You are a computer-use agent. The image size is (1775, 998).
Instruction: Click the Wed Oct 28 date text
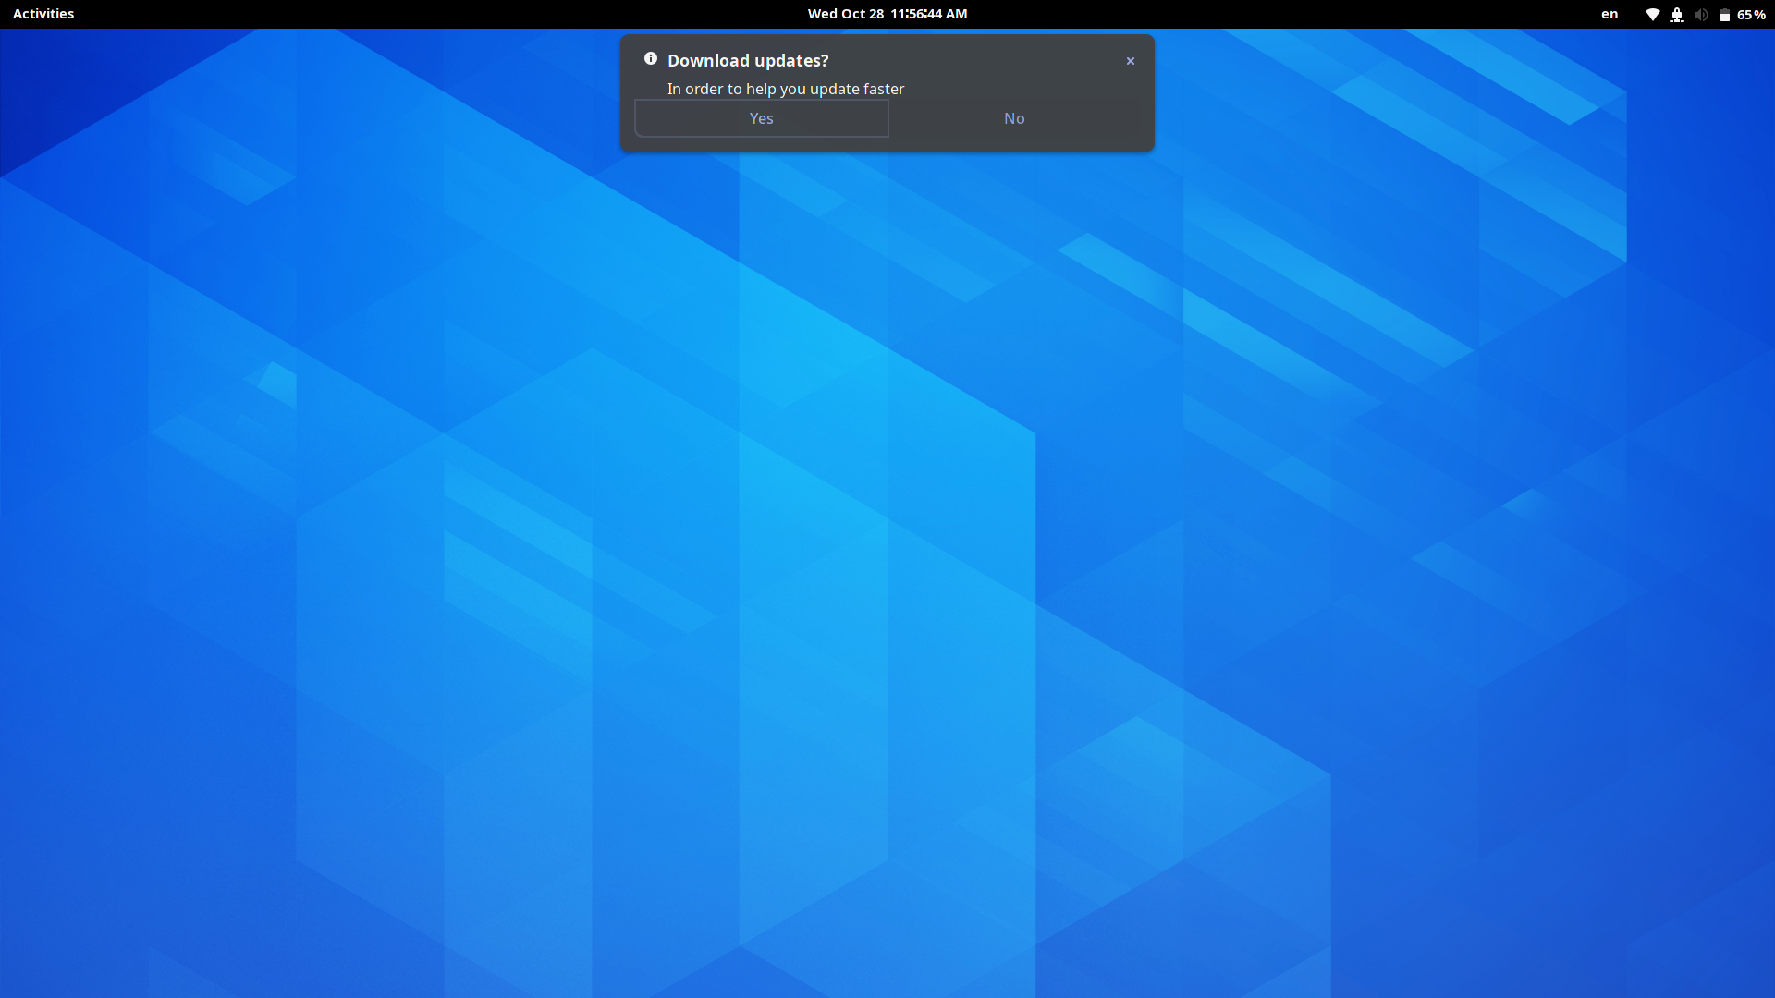(845, 14)
